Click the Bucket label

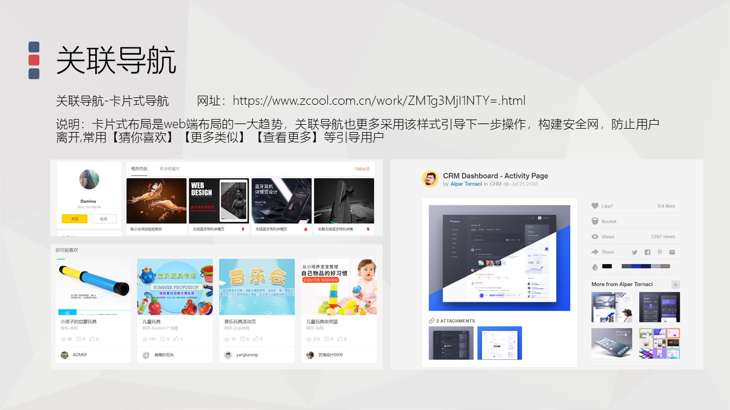pos(609,222)
